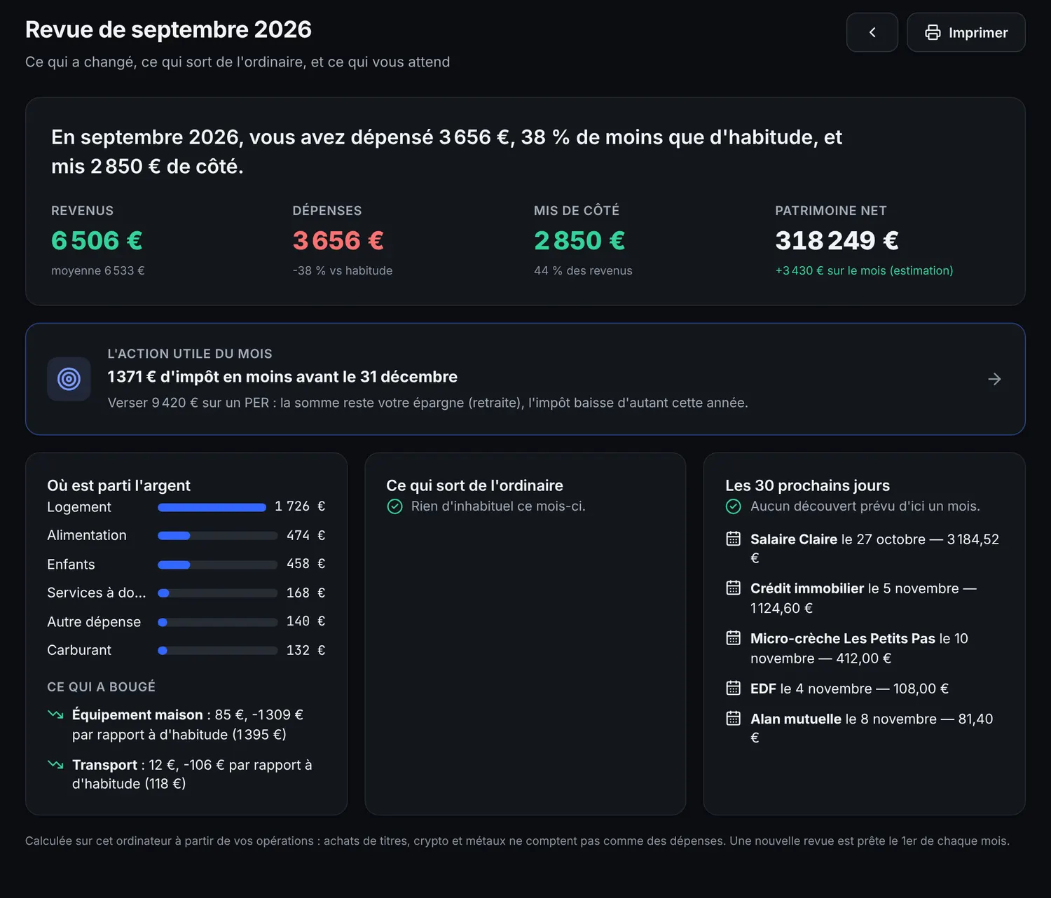Click the back chevron button
The height and width of the screenshot is (898, 1051).
[x=872, y=32]
